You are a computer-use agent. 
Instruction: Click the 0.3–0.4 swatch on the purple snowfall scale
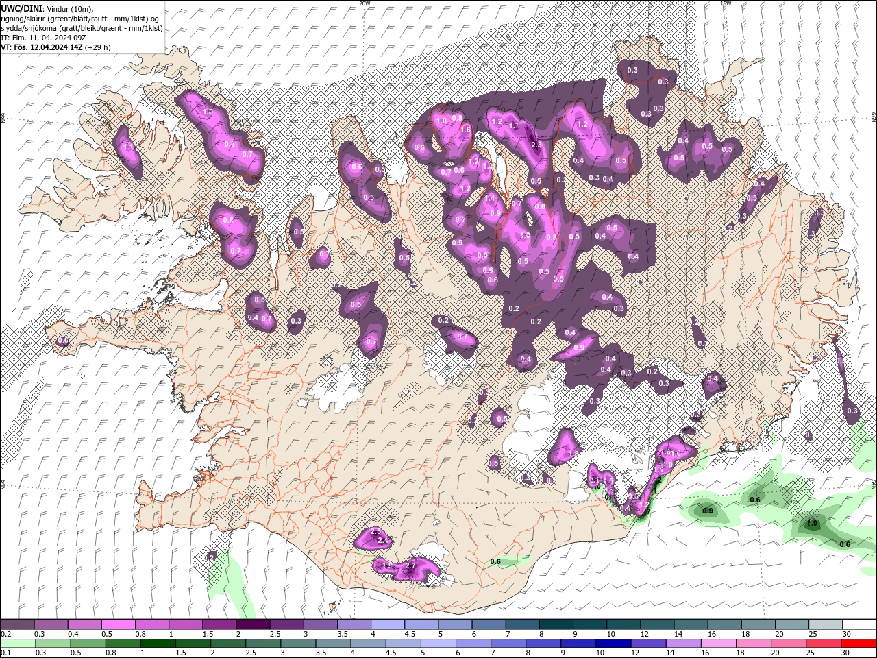click(x=51, y=624)
